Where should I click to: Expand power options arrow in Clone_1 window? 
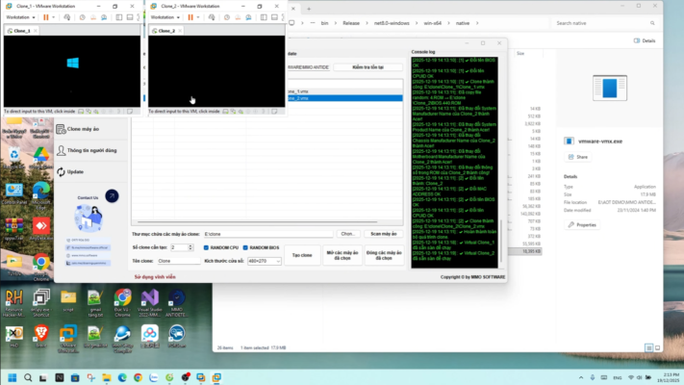(x=54, y=17)
